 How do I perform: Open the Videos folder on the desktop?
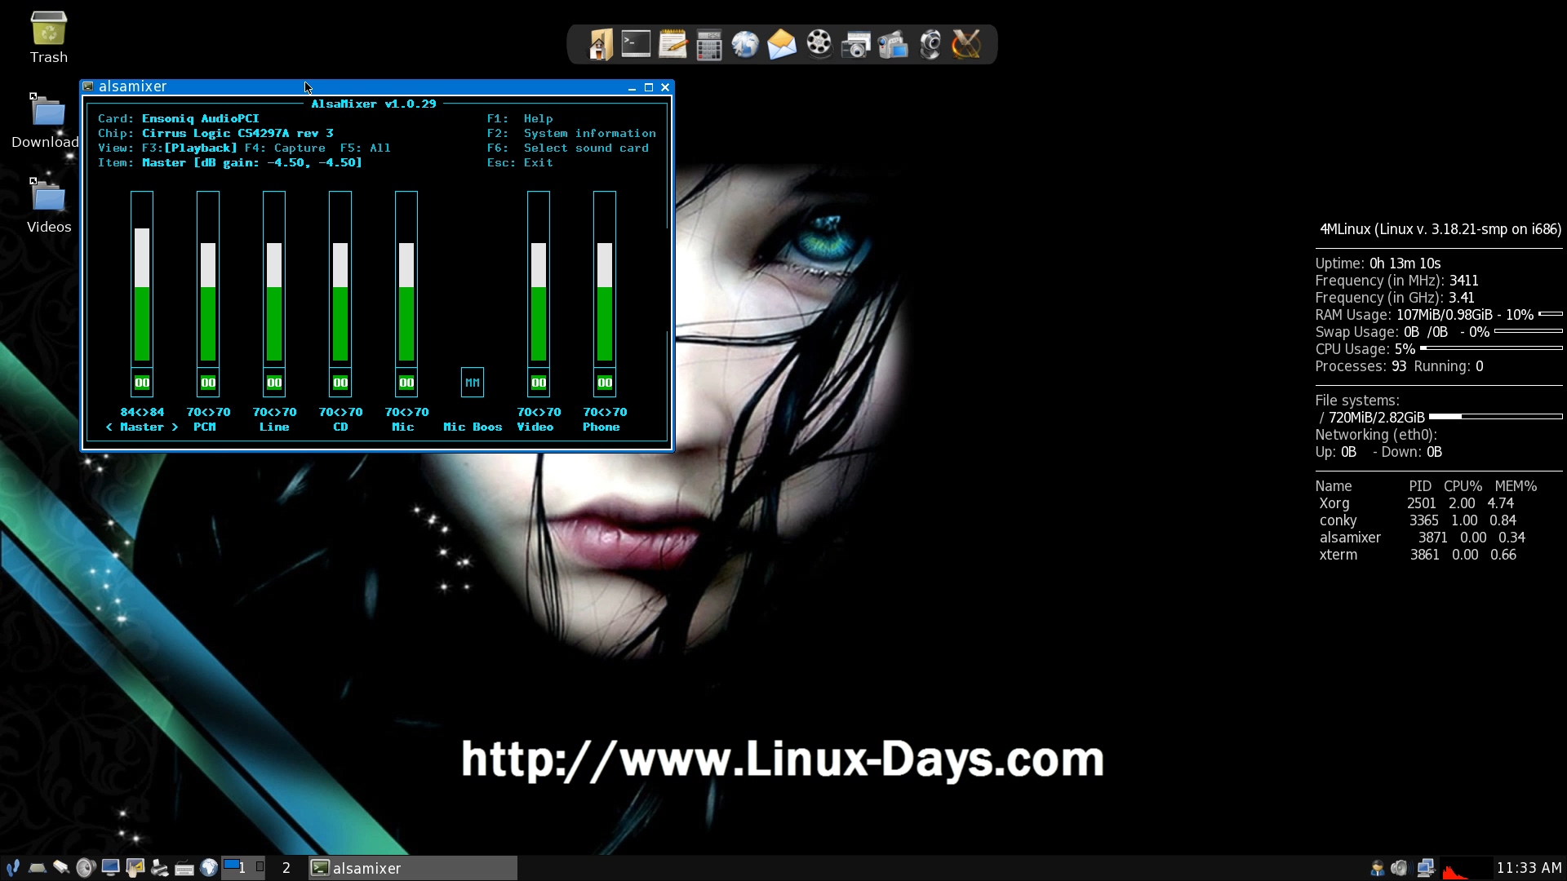pyautogui.click(x=49, y=206)
